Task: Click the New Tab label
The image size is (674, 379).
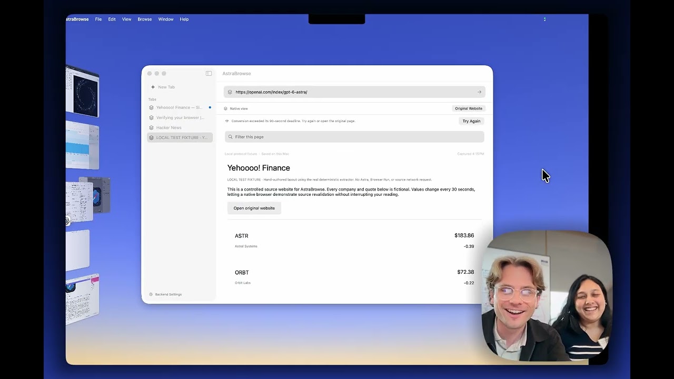Action: click(166, 87)
